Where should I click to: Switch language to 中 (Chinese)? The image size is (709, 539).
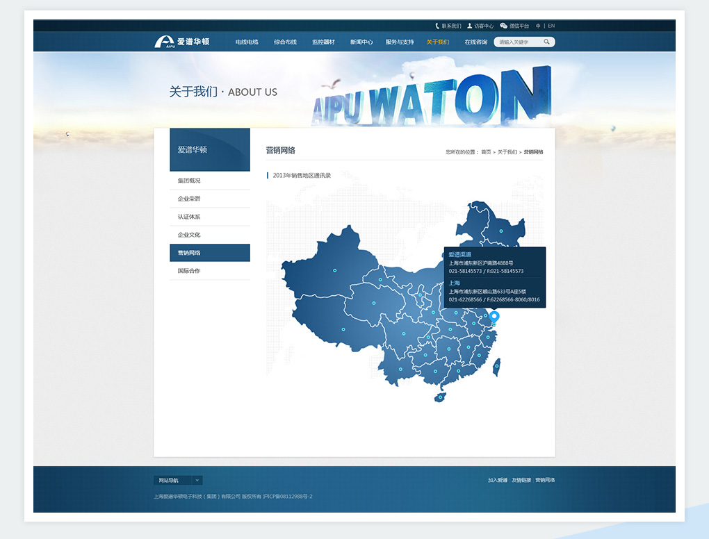coord(538,26)
